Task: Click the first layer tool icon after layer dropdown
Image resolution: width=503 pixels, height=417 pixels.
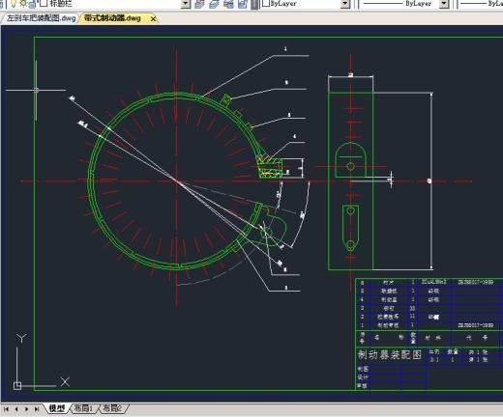Action: point(200,4)
